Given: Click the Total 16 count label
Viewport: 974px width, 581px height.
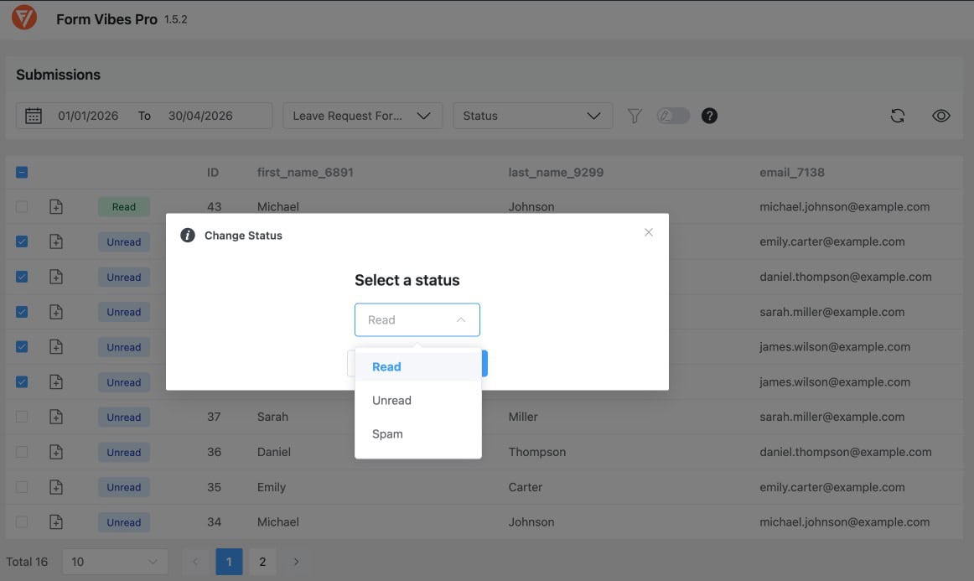Looking at the screenshot, I should 27,562.
